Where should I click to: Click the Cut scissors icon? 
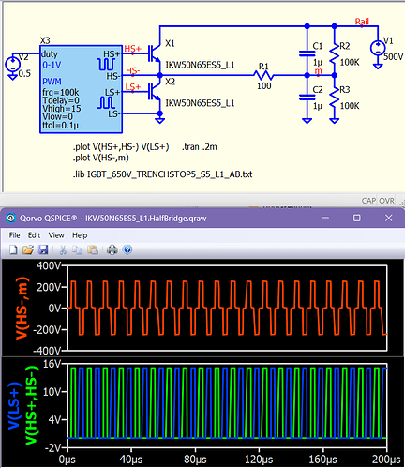click(x=63, y=249)
